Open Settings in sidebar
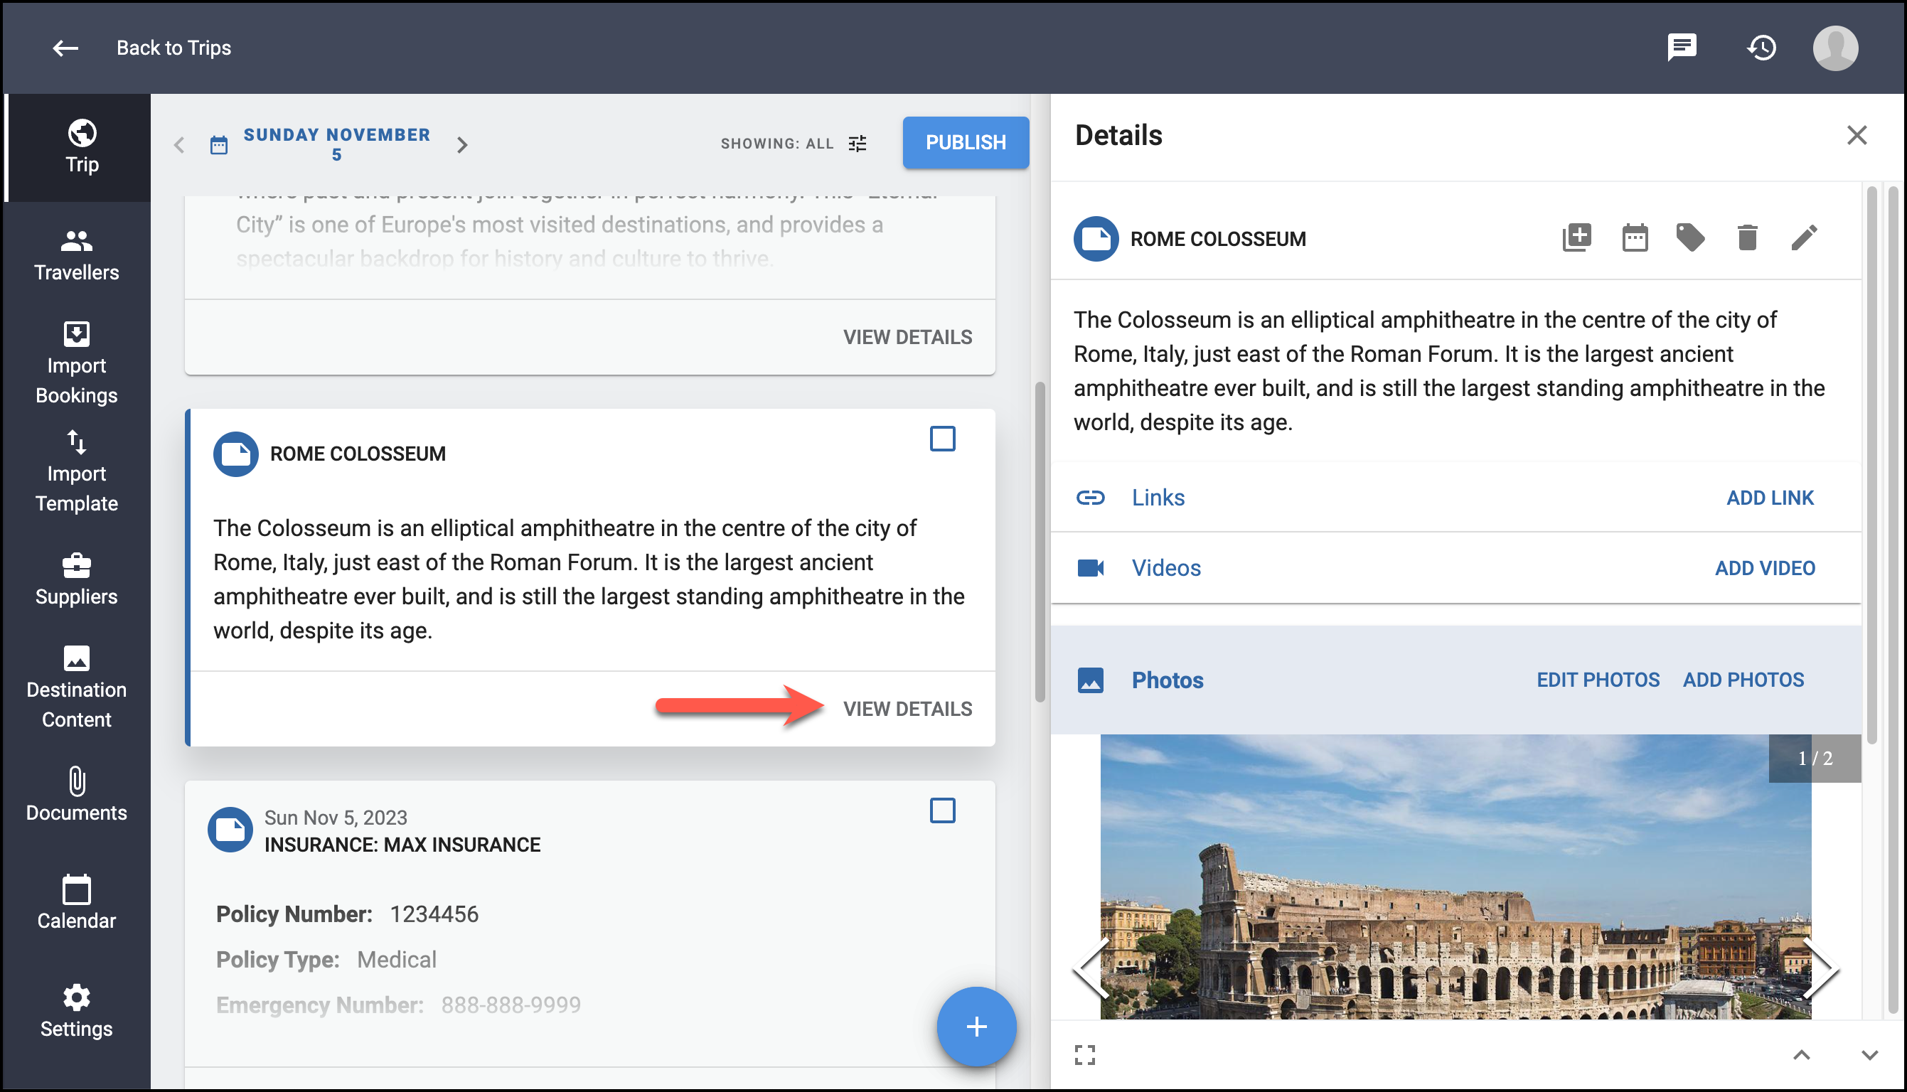 (77, 1011)
